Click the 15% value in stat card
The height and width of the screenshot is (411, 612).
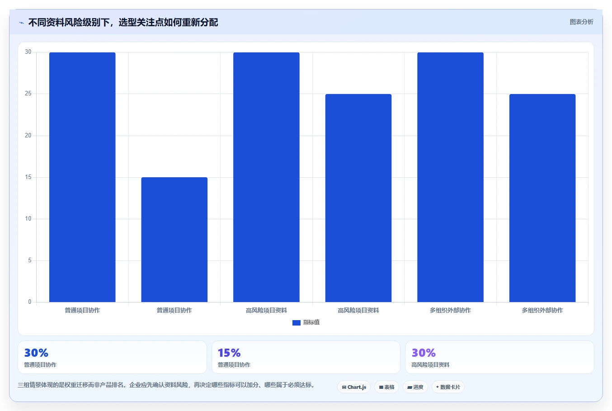[x=229, y=353]
